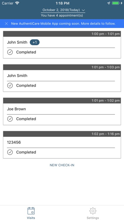Image resolution: width=124 pixels, height=220 pixels.
Task: Click the Completed checkmark of Joe Brown's visit
Action: point(10,119)
